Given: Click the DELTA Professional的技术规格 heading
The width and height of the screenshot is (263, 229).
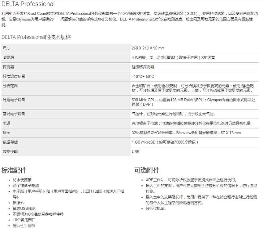Looking at the screenshot, I should [x=36, y=37].
